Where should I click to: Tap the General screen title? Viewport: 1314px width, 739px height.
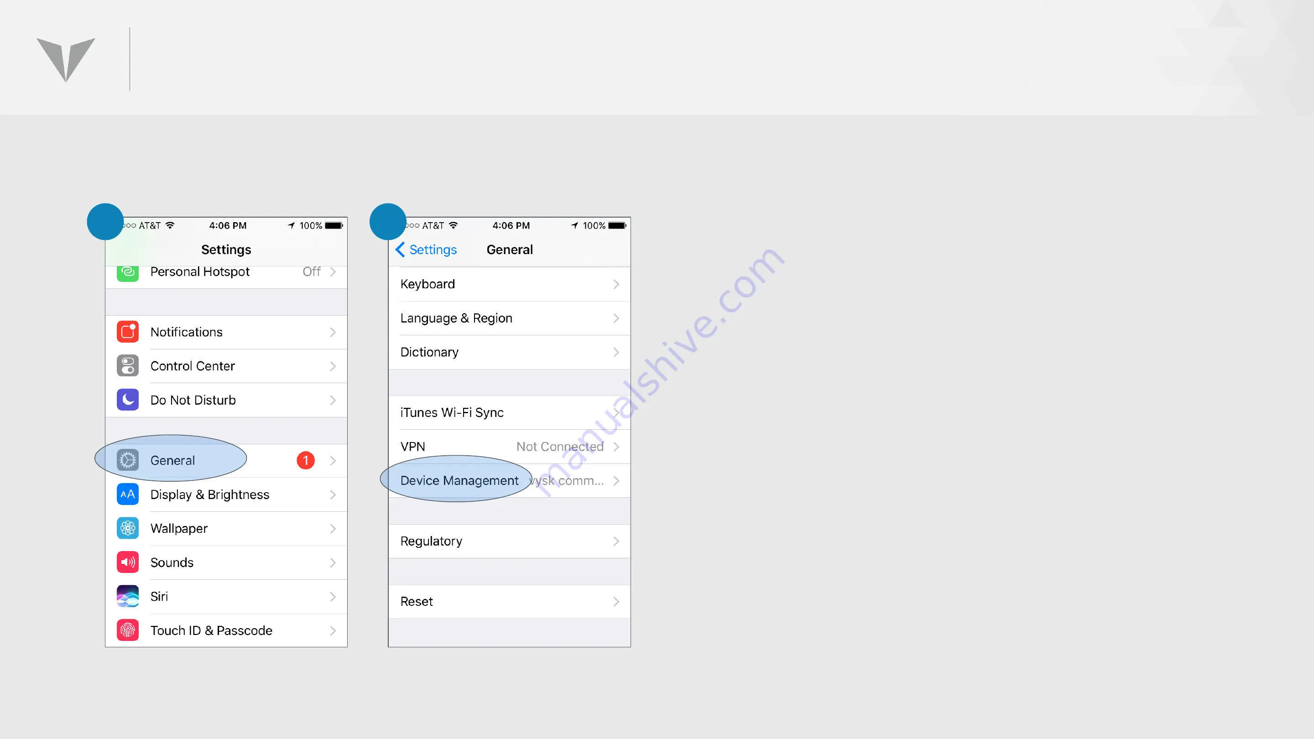510,250
